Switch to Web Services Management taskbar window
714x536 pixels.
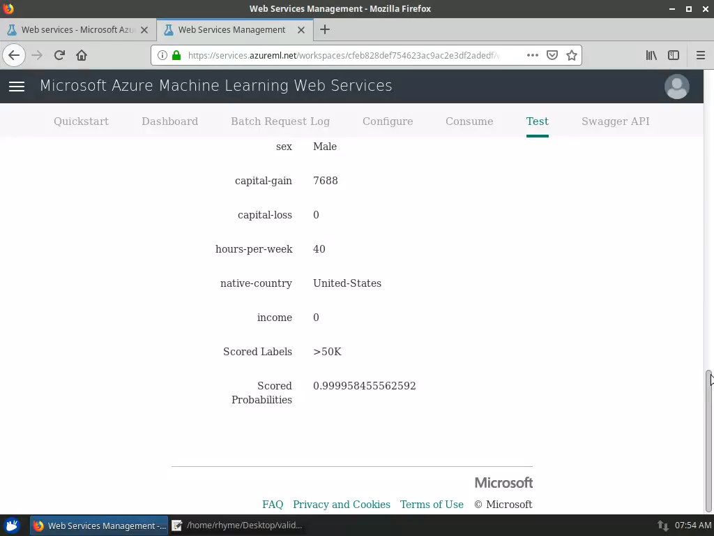tap(99, 526)
